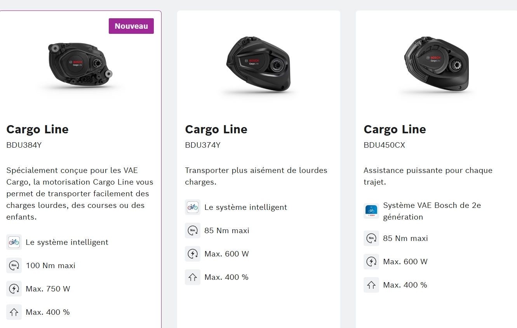This screenshot has width=517, height=328.
Task: Click the smart system icon under BDU374Y
Action: [193, 207]
